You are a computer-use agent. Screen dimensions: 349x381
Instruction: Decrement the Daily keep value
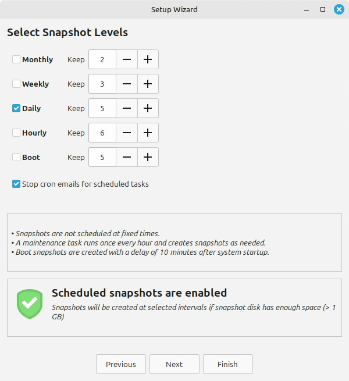127,108
